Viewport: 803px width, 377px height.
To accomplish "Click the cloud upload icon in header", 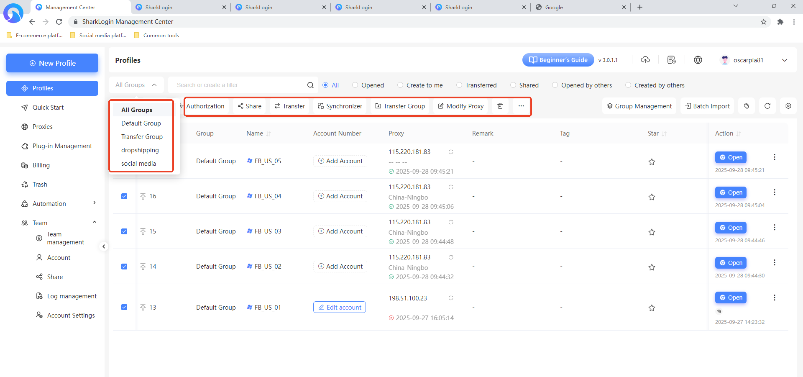I will click(x=645, y=60).
